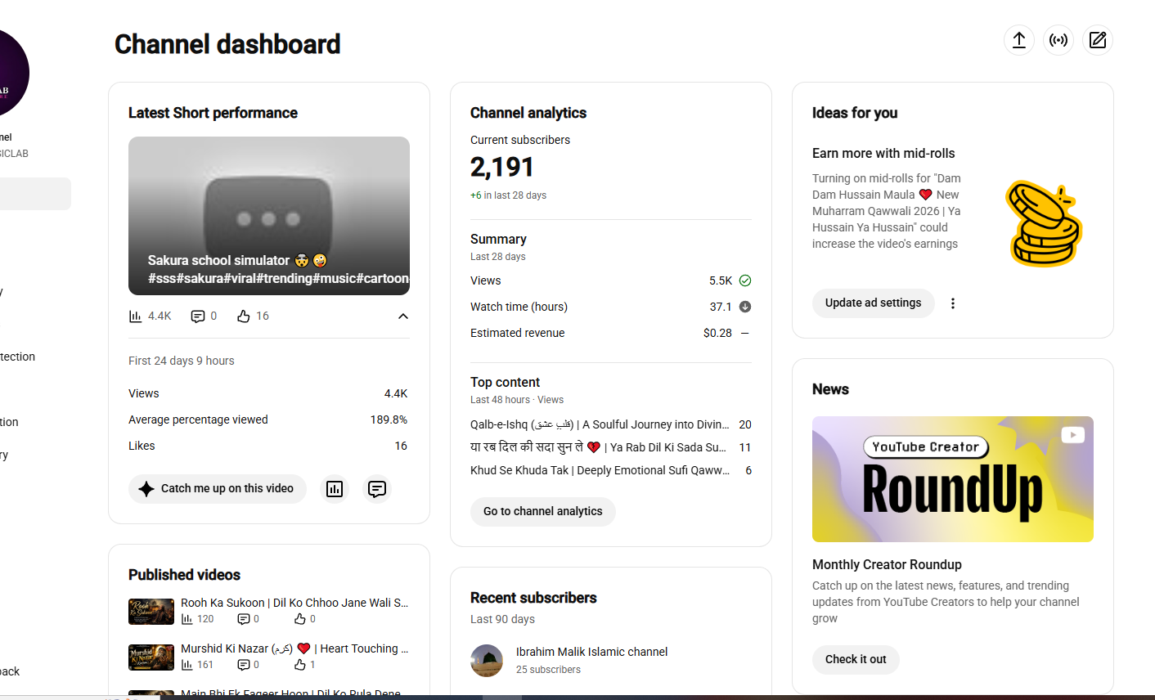This screenshot has width=1155, height=700.
Task: Open analytics bar-chart icon beside Catch me up
Action: pyautogui.click(x=335, y=489)
